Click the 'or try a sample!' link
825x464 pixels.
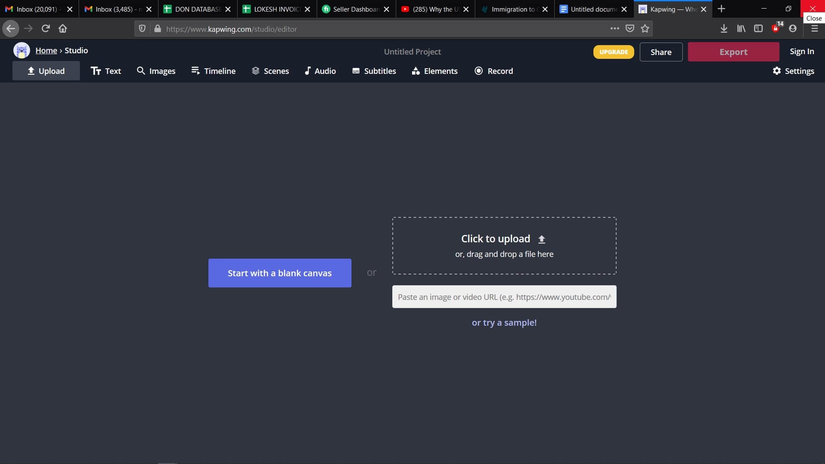click(504, 323)
